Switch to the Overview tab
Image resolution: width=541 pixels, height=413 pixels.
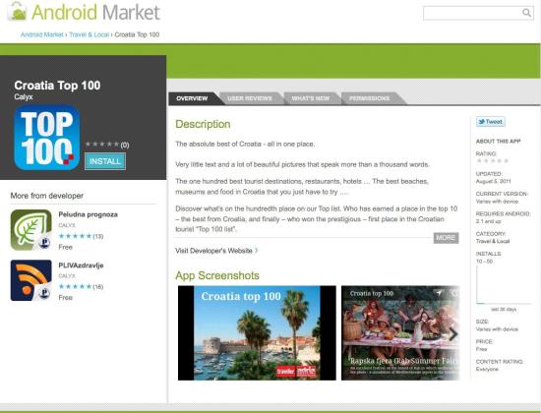click(192, 98)
